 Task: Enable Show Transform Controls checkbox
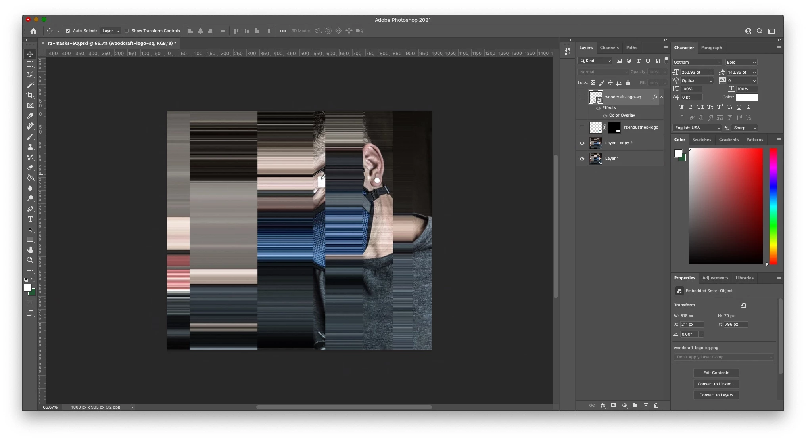click(127, 31)
